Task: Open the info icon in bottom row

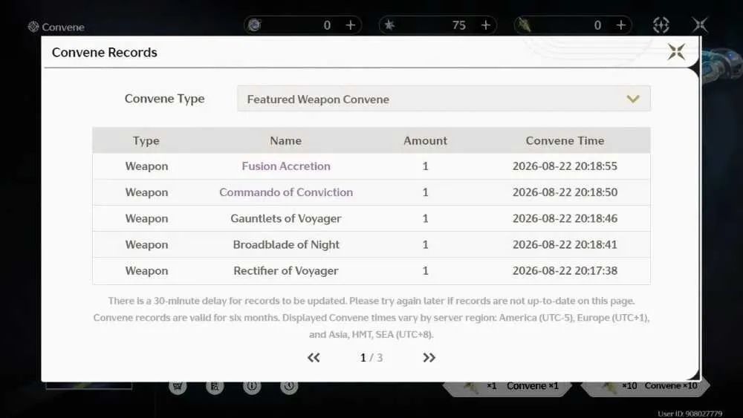Action: tap(252, 386)
